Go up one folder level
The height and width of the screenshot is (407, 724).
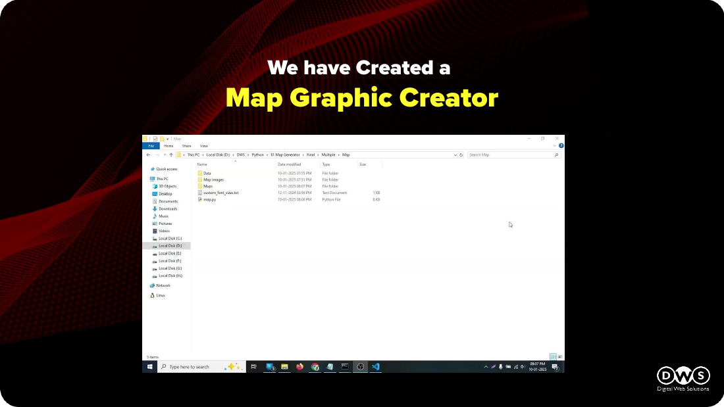point(171,155)
